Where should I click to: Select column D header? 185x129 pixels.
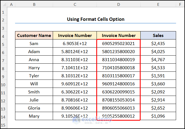[x=119, y=5]
